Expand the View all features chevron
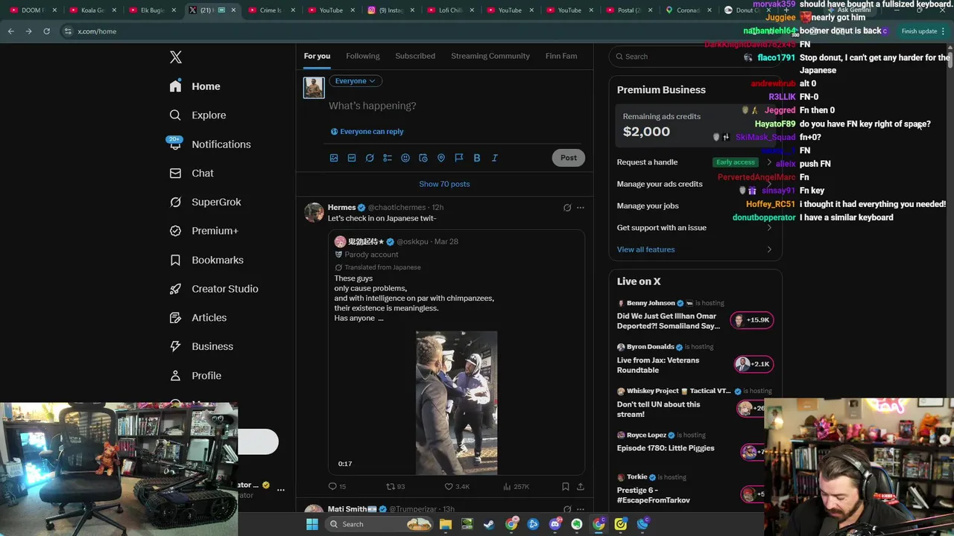The width and height of the screenshot is (954, 536). [x=769, y=249]
